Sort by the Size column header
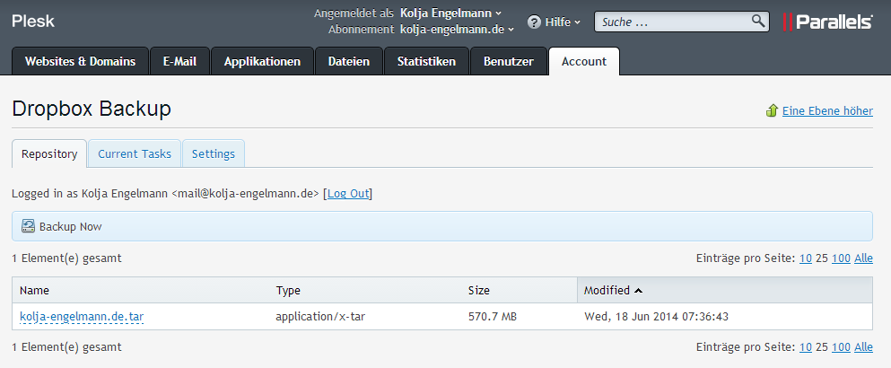 (479, 290)
